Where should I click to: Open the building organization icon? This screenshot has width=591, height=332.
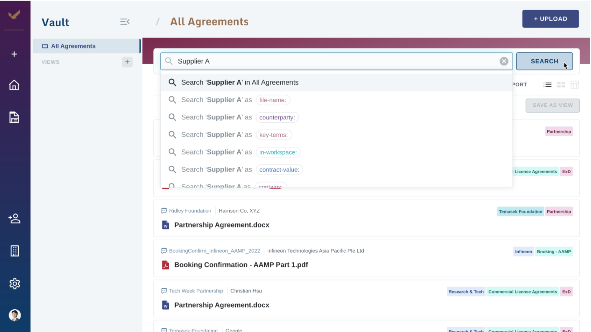tap(14, 251)
